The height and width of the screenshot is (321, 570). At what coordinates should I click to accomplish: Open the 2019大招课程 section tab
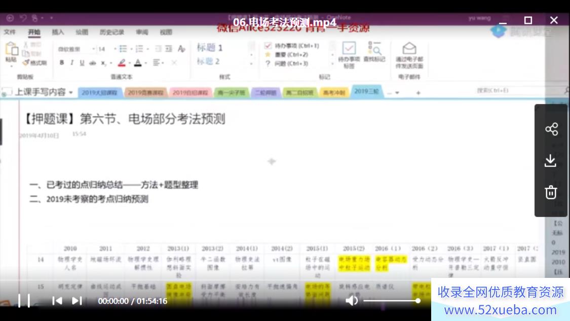[x=99, y=92]
